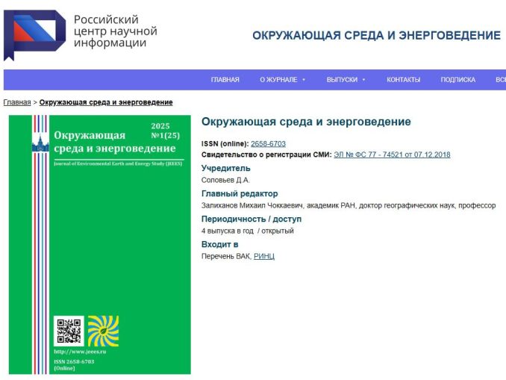Open registration certificate ЭЛ № ФС 77 link
Screen dimensions: 506x380
(392, 155)
